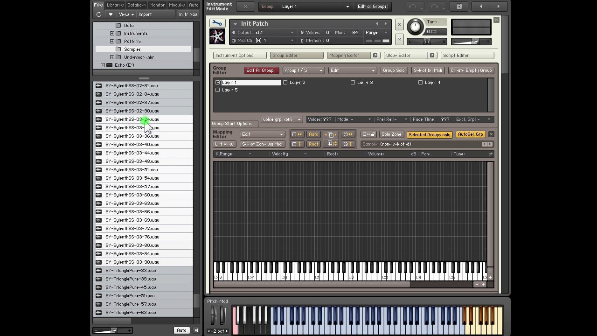
Task: Click the Create Empty Group button
Action: point(471,70)
